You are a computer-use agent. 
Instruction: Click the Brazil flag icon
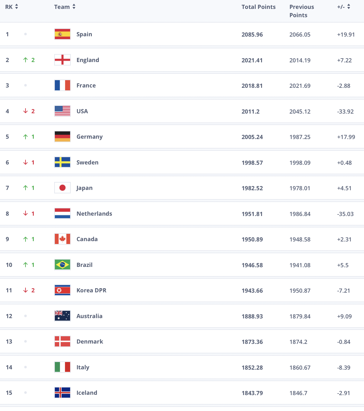pyautogui.click(x=62, y=265)
